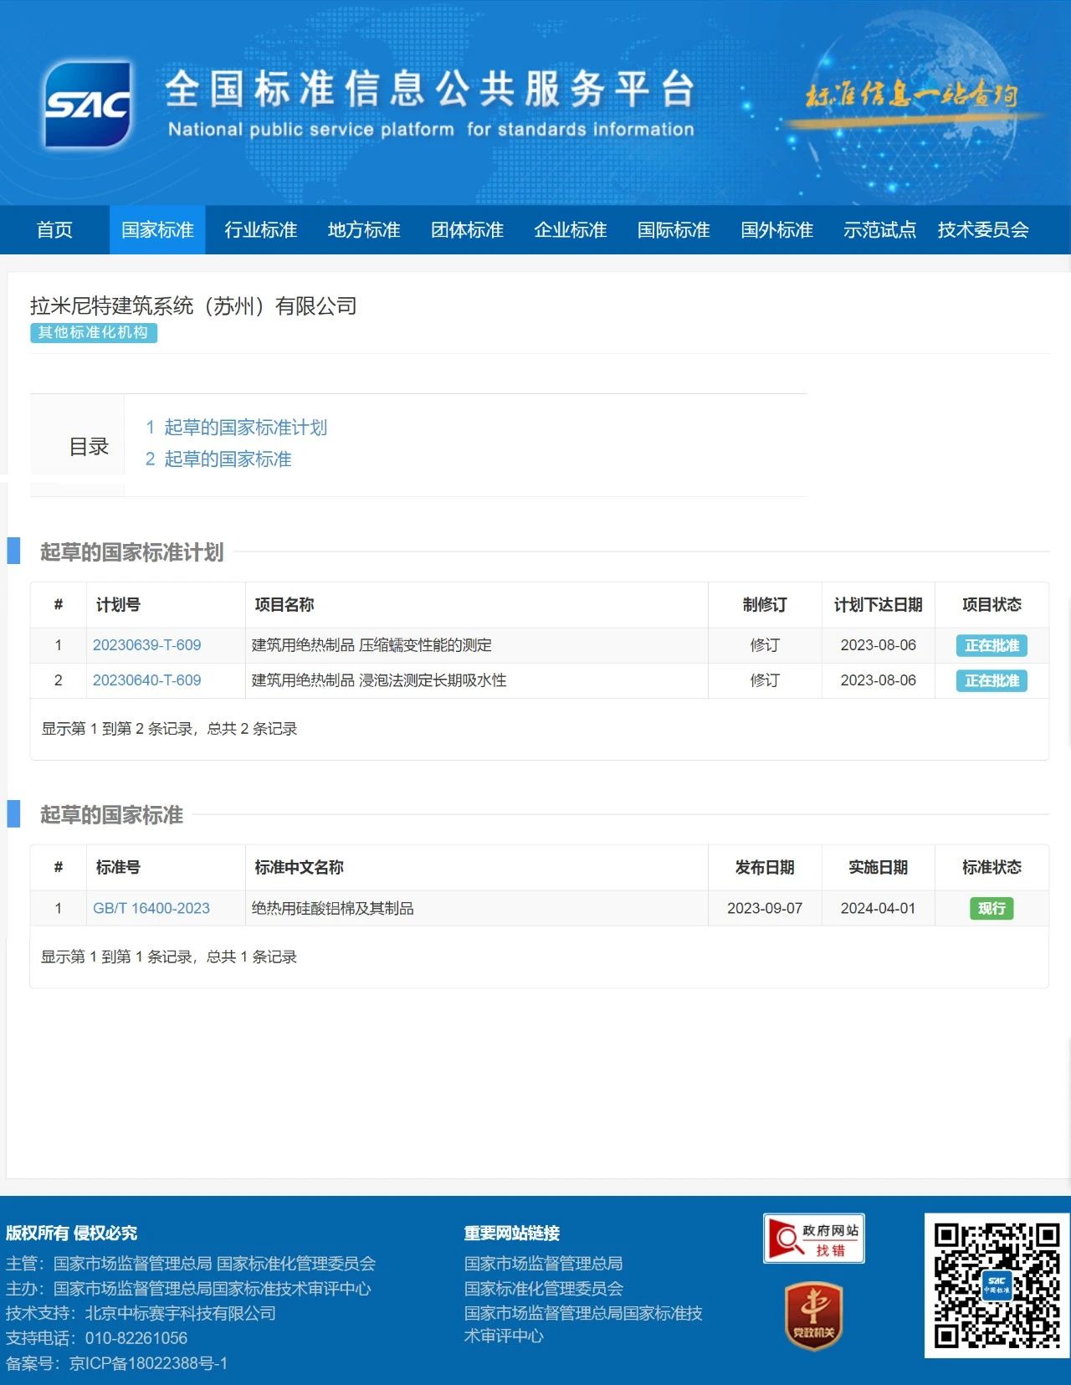Click 正在批准 status for plan 20230640-T-609
This screenshot has height=1385, width=1071.
(x=992, y=681)
